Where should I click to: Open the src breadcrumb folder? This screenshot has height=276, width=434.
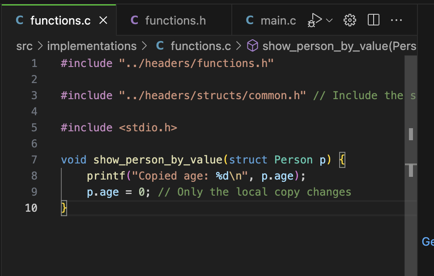point(24,46)
